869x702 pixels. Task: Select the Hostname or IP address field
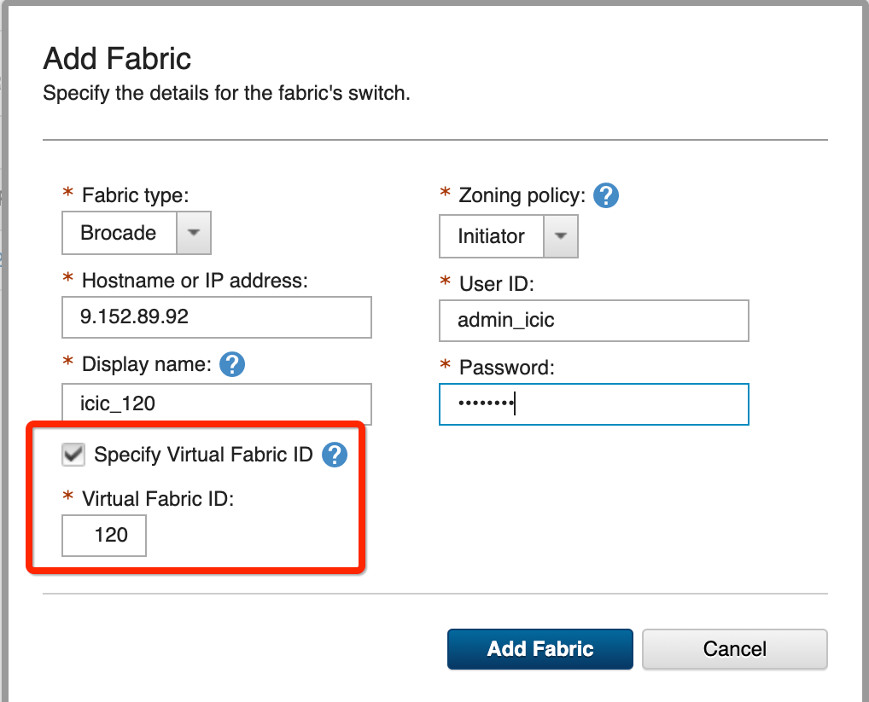point(216,317)
